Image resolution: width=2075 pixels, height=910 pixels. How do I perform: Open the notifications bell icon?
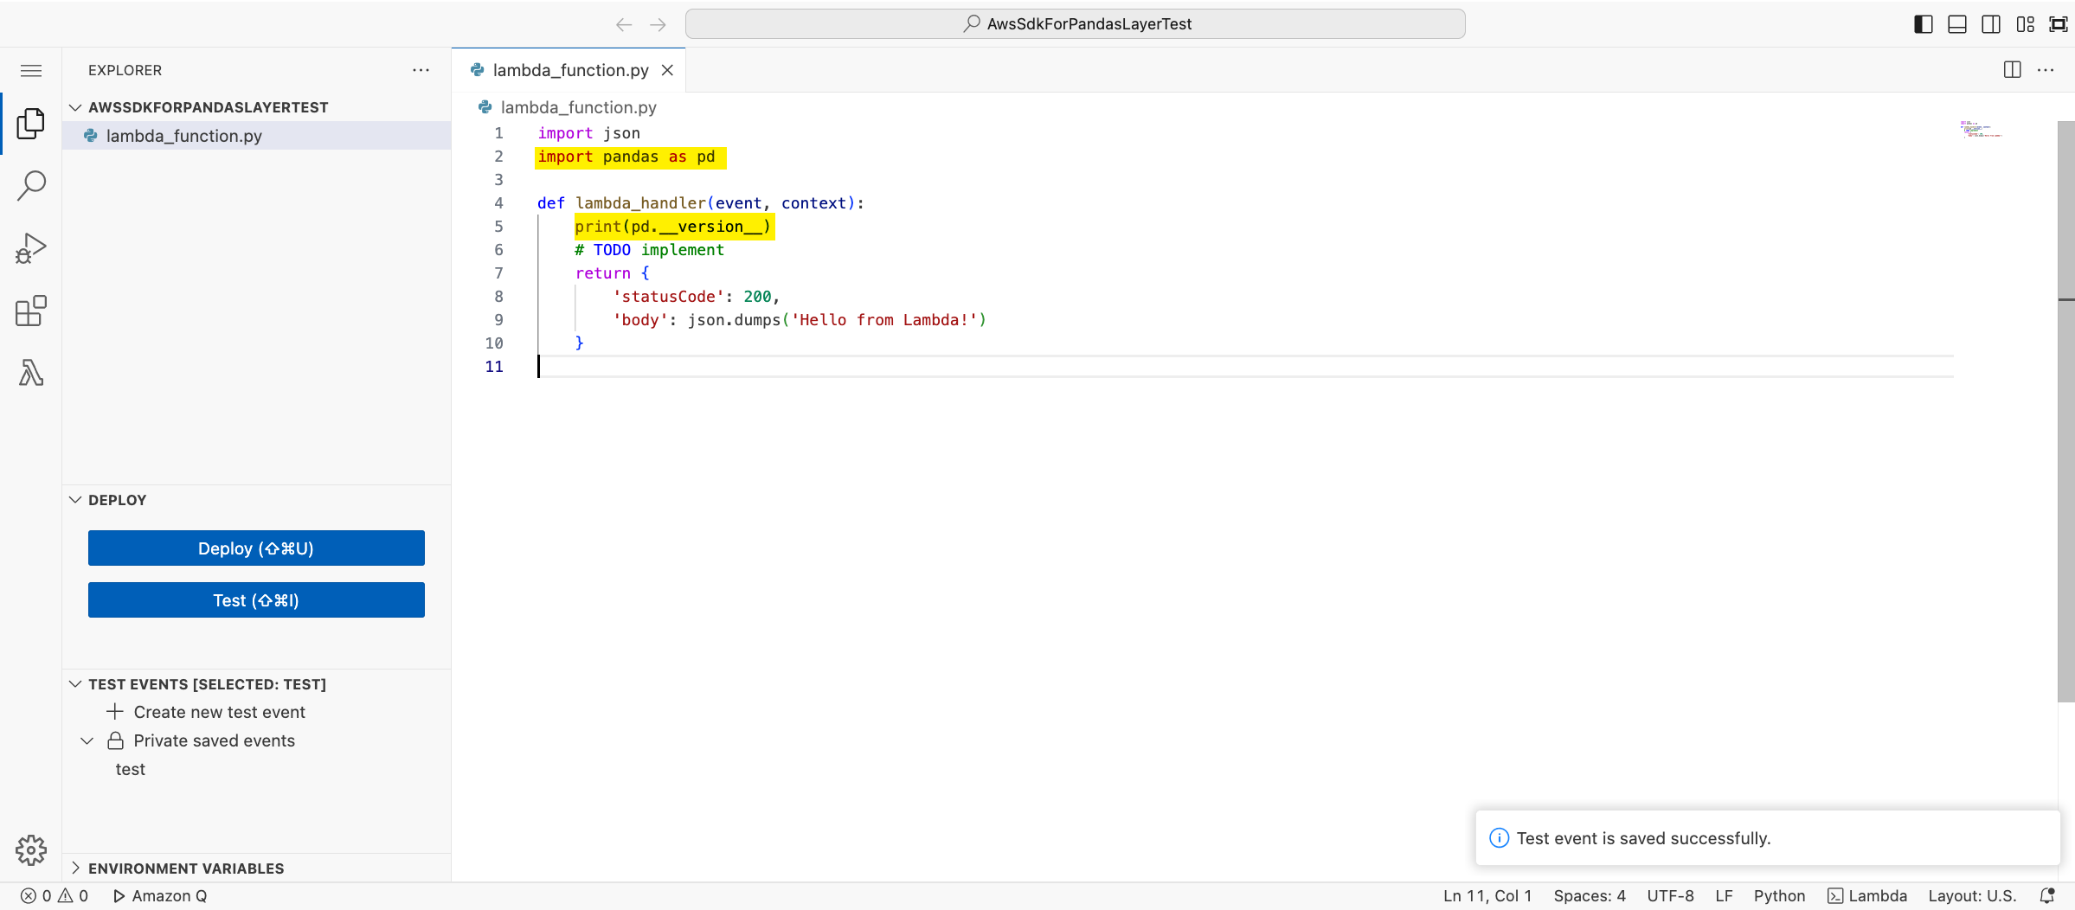[x=2047, y=896]
